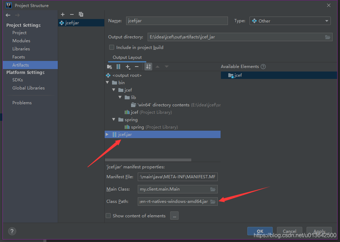Browse for Output directory folder
The width and height of the screenshot is (340, 242).
tap(328, 37)
